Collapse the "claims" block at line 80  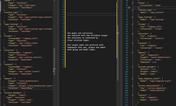click(x=132, y=24)
